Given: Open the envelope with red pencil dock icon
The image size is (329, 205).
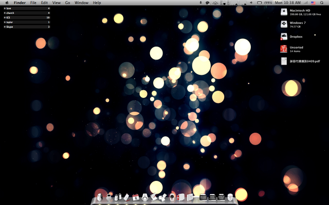Looking at the screenshot, I should click(126, 197).
